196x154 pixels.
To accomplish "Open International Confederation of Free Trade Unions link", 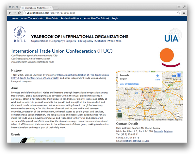I will coord(83,75).
